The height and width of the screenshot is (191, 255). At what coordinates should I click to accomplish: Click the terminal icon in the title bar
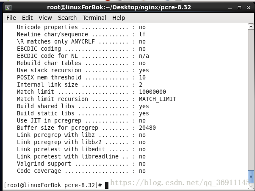tap(8, 8)
